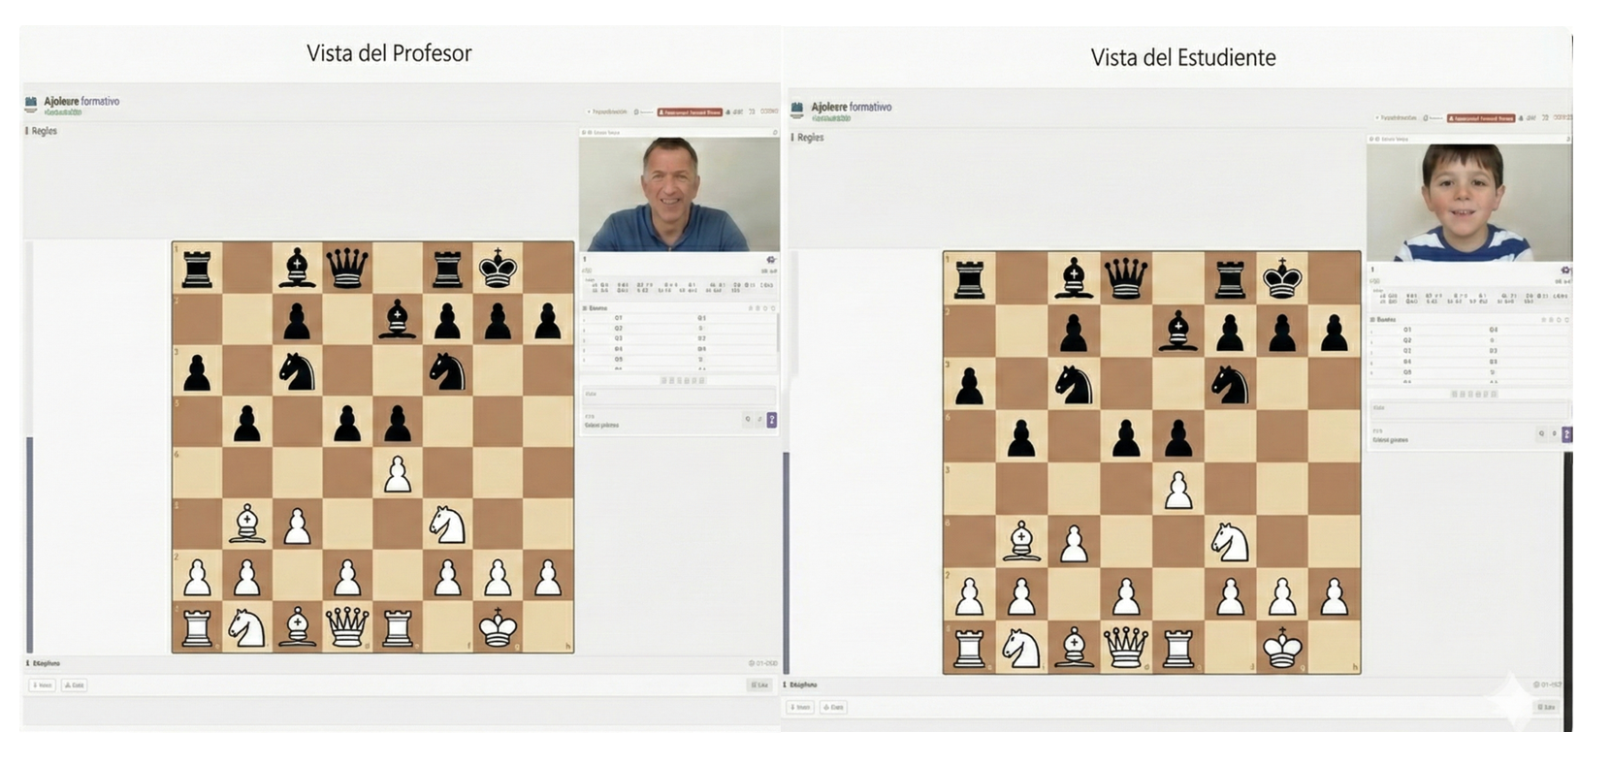Select white knight on f3 in Estudiante board
The image size is (1611, 764).
coord(1230,542)
